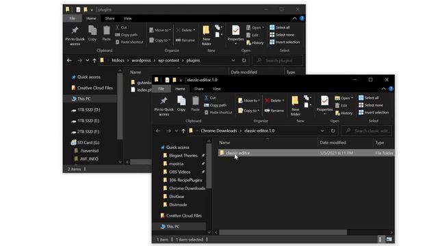The image size is (438, 246).
Task: Select all items in classic-editor.1.0 window
Action: point(369,98)
